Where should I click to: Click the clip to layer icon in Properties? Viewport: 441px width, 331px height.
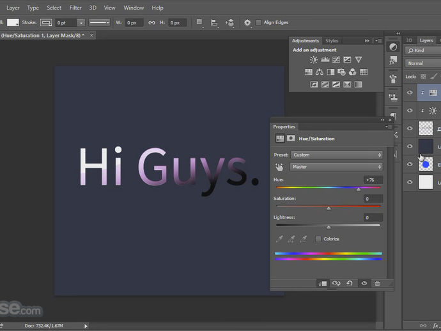pos(323,283)
